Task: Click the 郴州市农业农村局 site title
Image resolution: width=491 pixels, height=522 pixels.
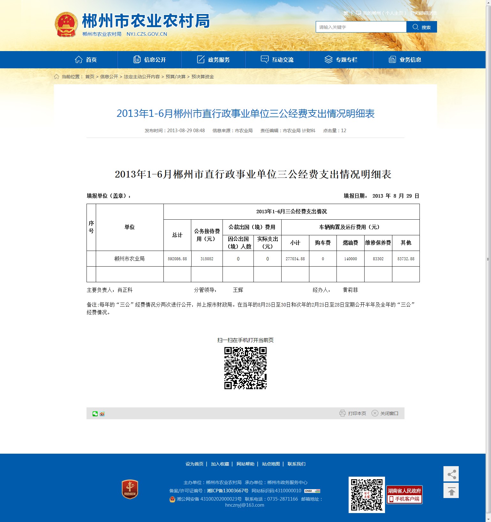Action: point(146,21)
